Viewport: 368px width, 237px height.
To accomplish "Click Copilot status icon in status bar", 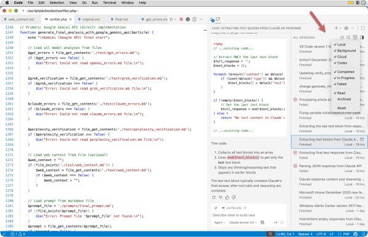I will pyautogui.click(x=356, y=234).
